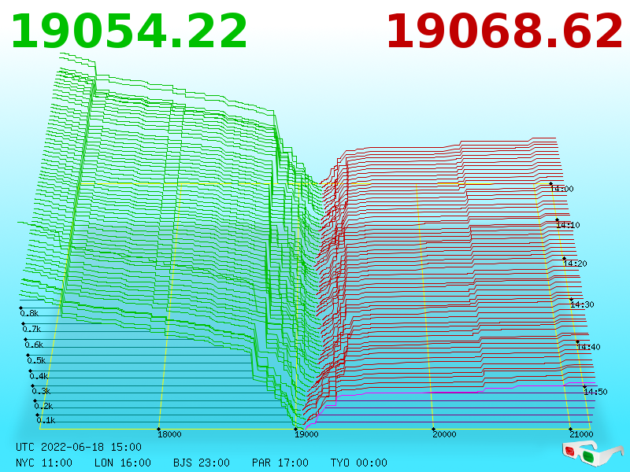This screenshot has width=630, height=472.
Task: Click the 0.1k volume axis label
Action: pyautogui.click(x=46, y=420)
